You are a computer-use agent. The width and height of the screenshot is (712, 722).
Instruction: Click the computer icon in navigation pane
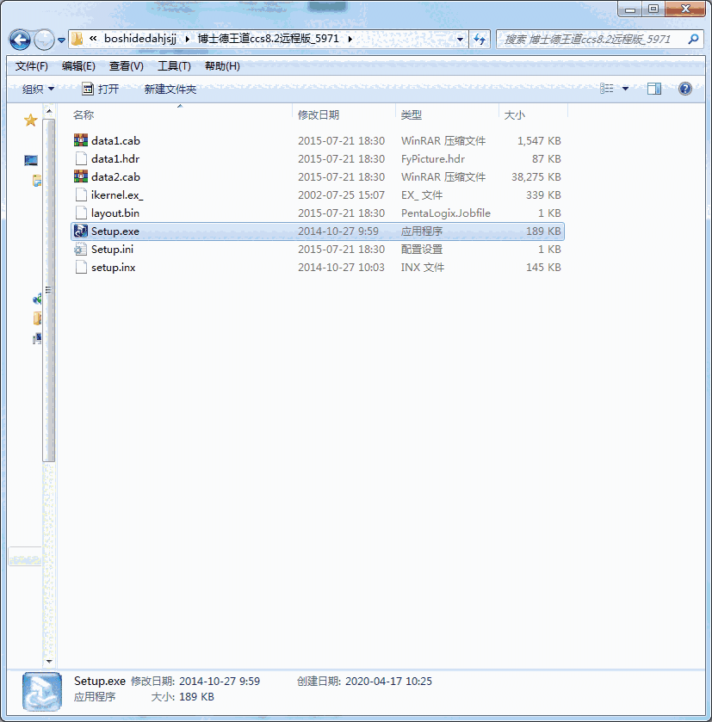(x=37, y=339)
